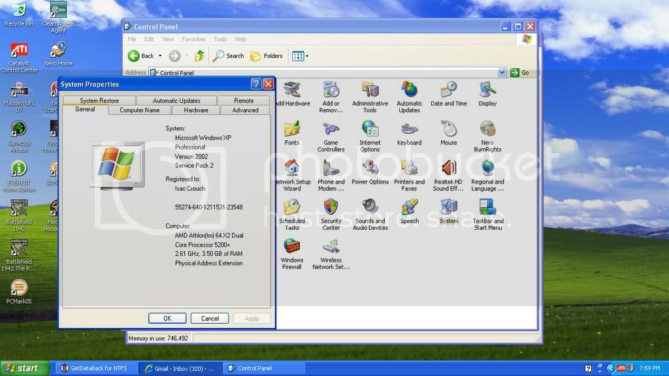Click OK in System Properties
Viewport: 669px width, 376px height.
coord(167,318)
